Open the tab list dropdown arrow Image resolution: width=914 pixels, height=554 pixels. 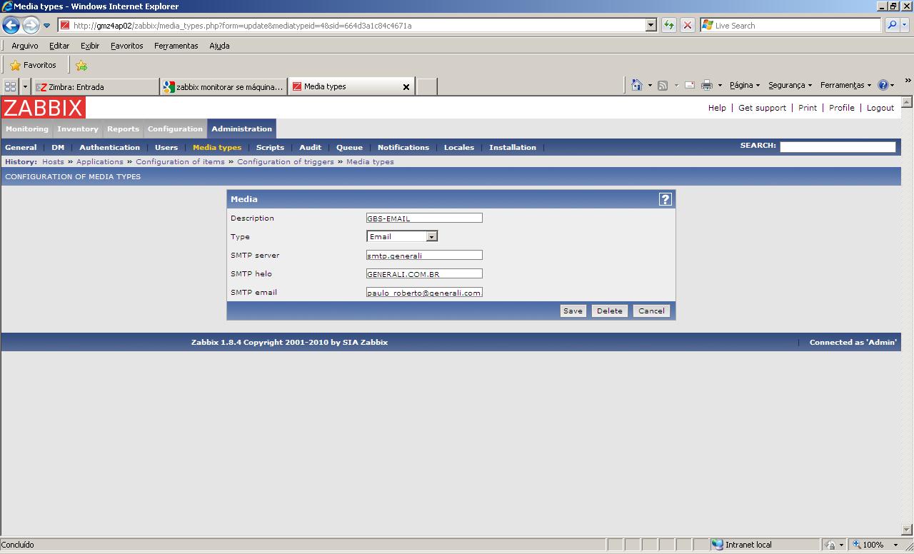pos(25,86)
